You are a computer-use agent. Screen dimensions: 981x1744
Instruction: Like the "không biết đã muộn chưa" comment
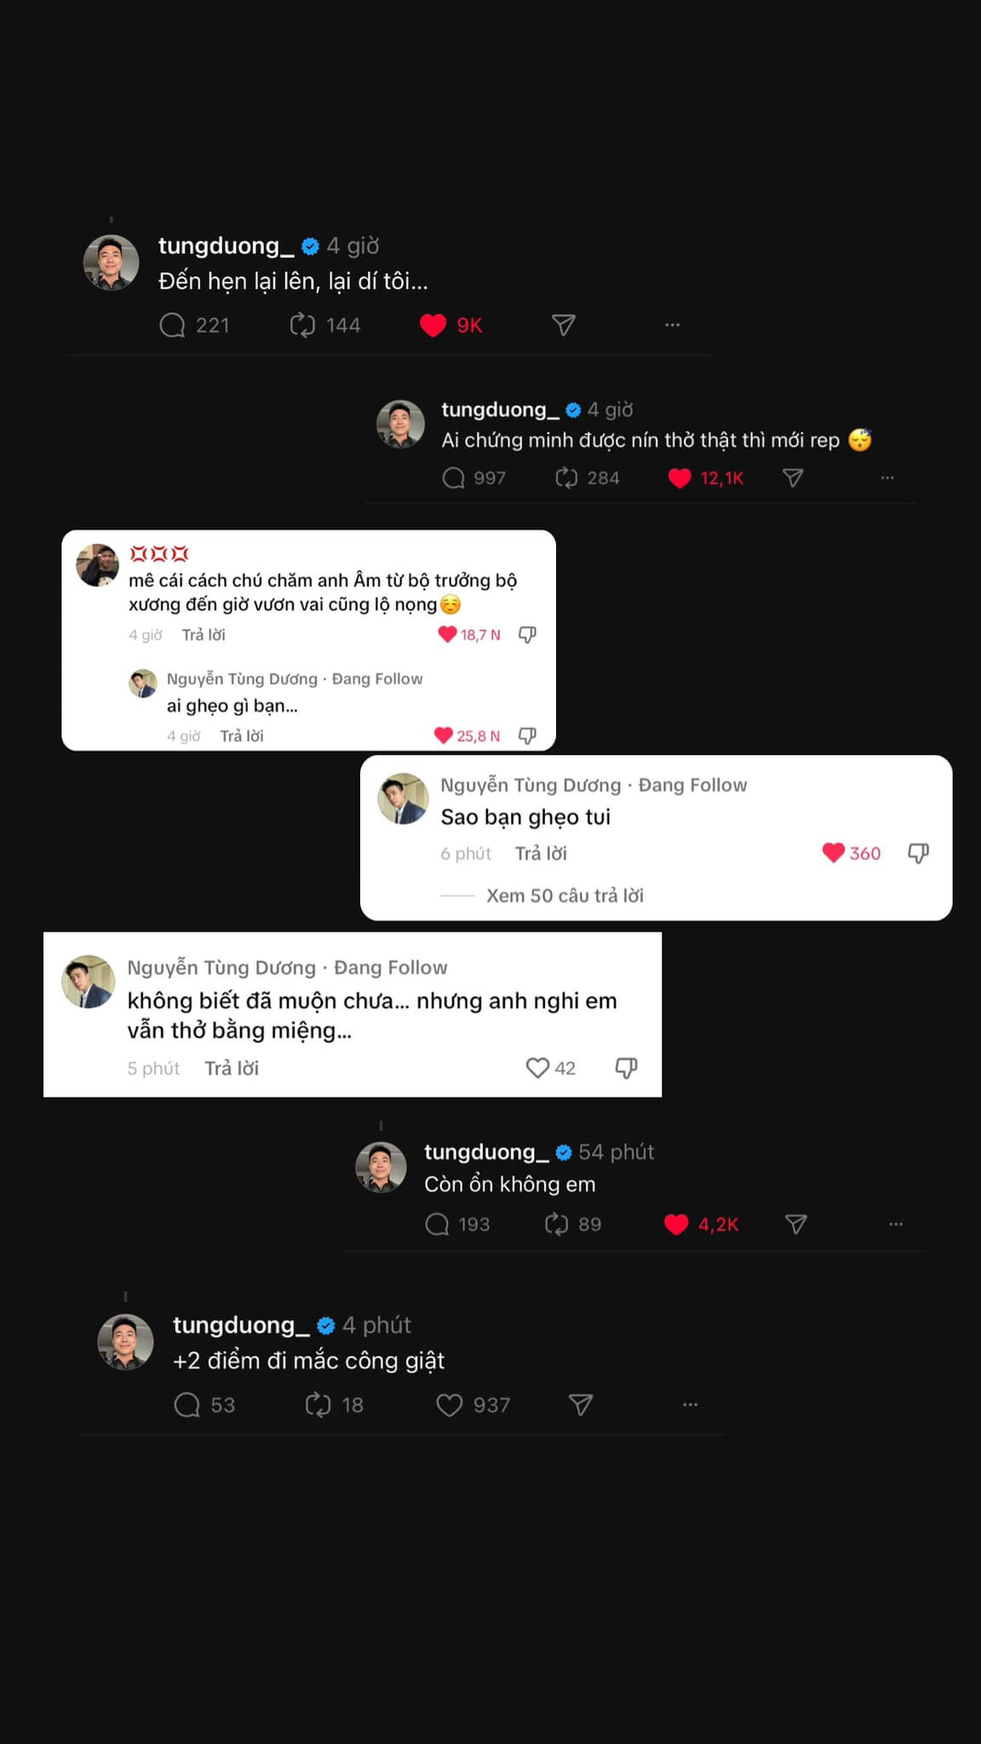pos(537,1068)
